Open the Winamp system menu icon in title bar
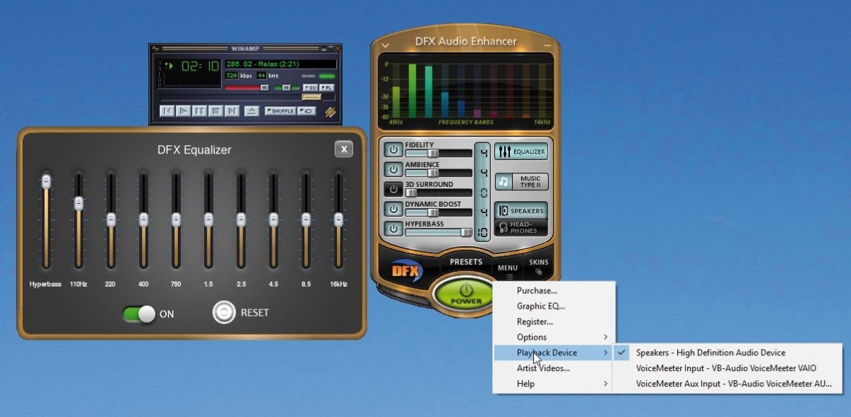 tap(156, 48)
